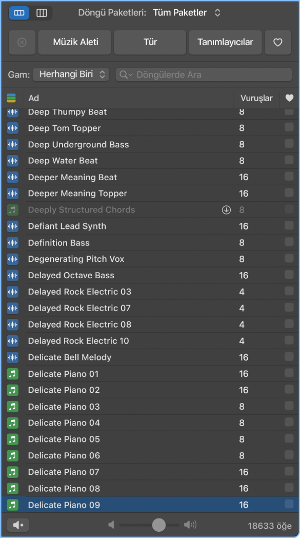Click the audio waveform icon for Defiant Lead Synth
Screen dimensions: 300x538
[13, 226]
